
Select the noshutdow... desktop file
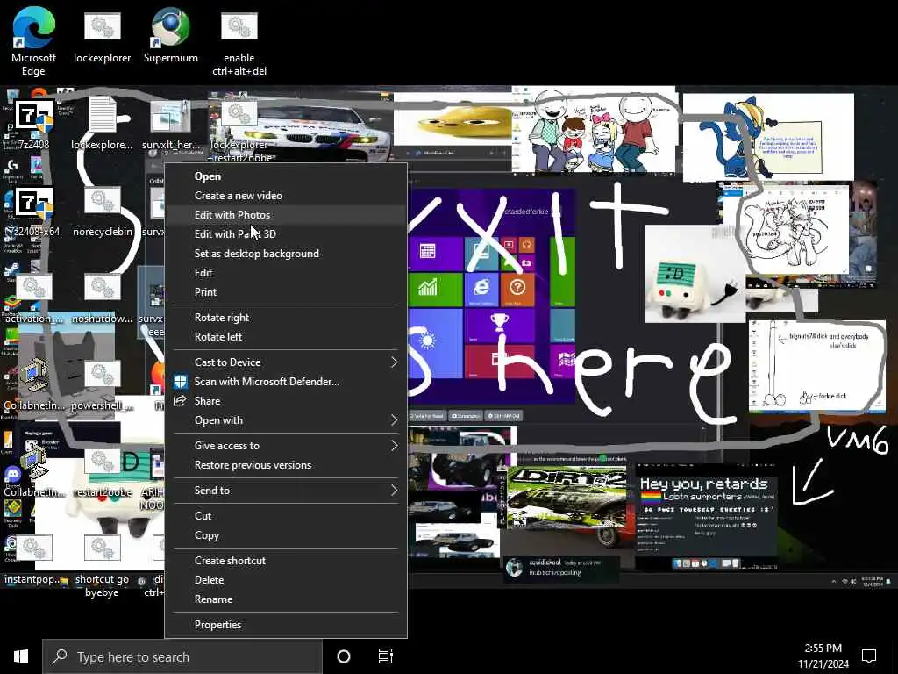tap(102, 298)
